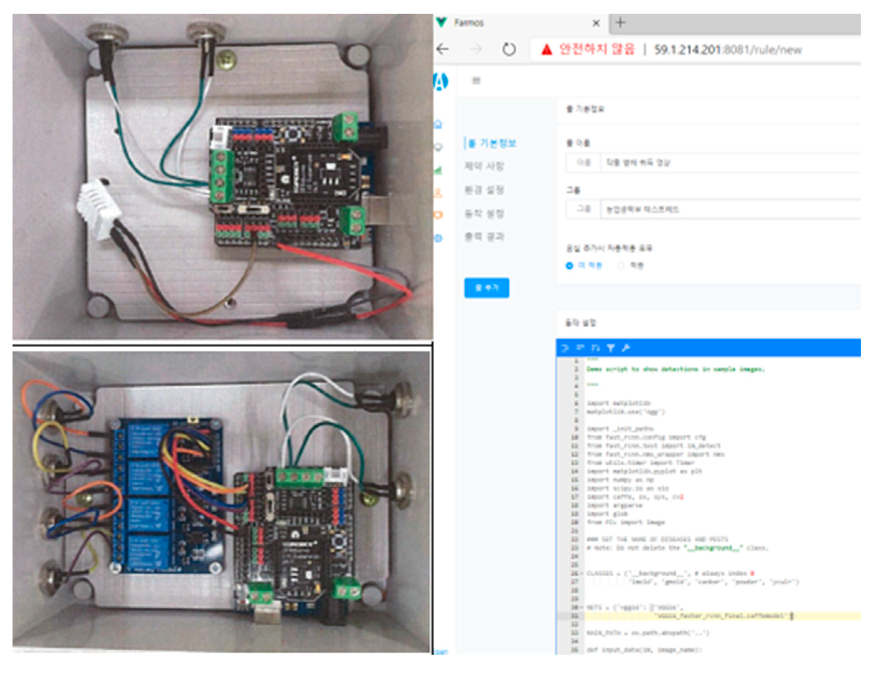Open the 환경 설정 menu item
This screenshot has height=675, width=875.
point(484,190)
